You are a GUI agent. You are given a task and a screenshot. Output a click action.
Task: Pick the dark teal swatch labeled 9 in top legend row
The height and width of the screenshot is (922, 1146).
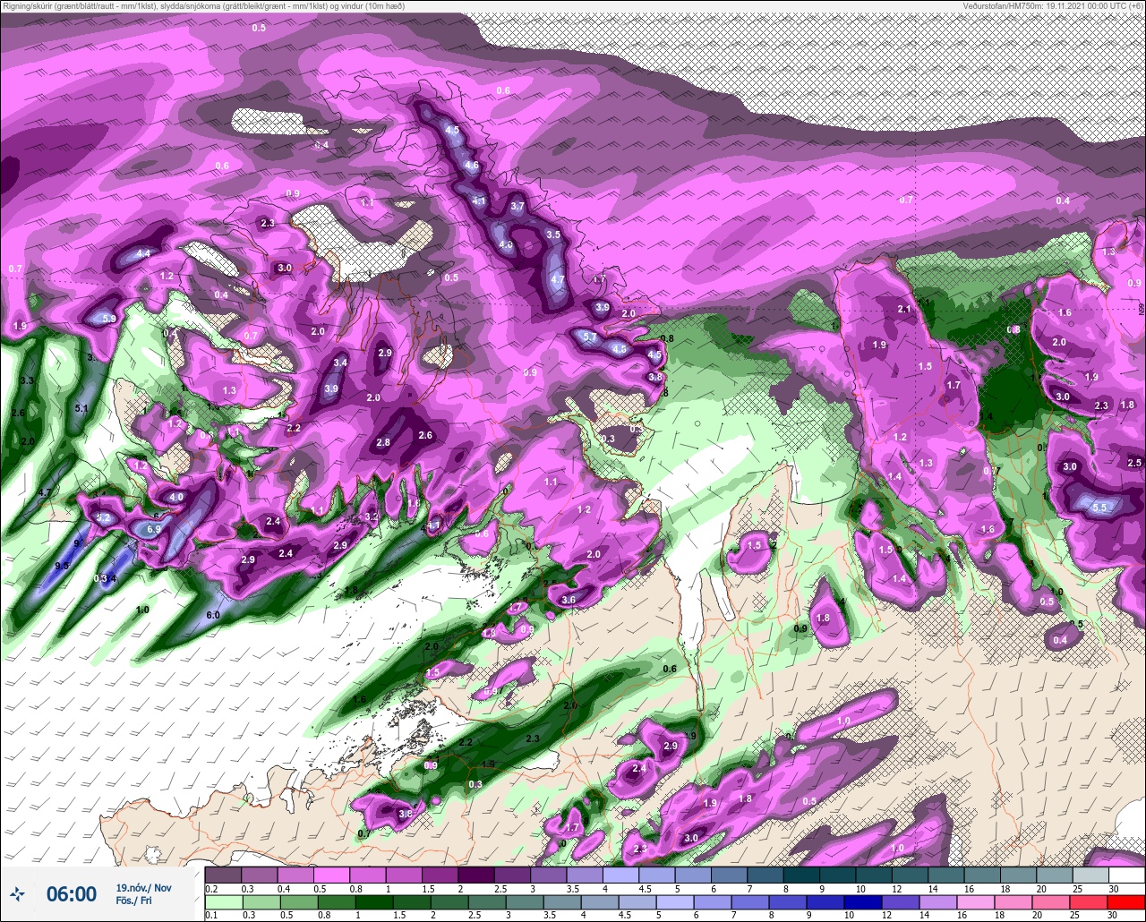click(837, 875)
